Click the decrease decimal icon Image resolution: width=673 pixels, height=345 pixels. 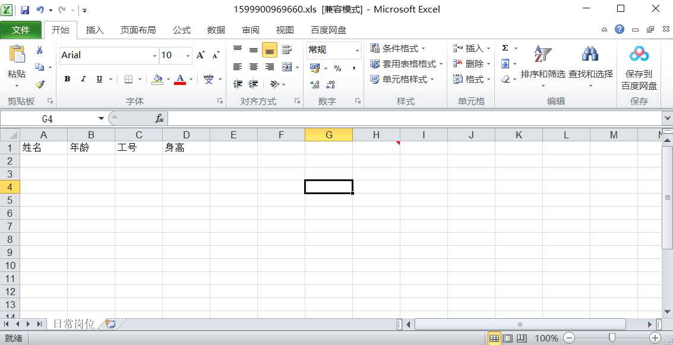(x=330, y=84)
